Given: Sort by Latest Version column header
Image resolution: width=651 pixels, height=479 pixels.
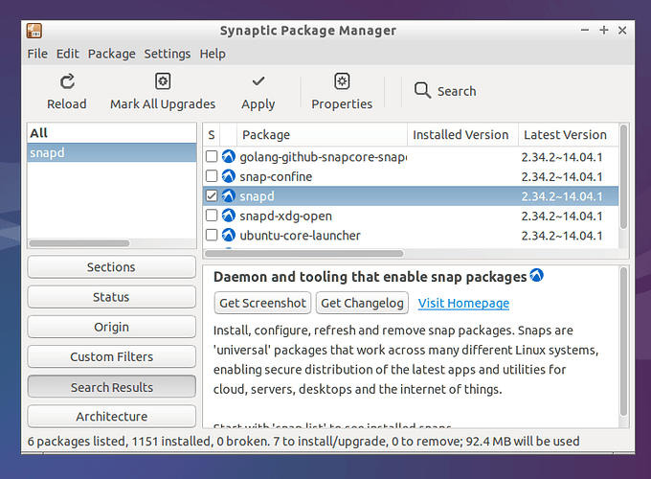Looking at the screenshot, I should click(568, 135).
